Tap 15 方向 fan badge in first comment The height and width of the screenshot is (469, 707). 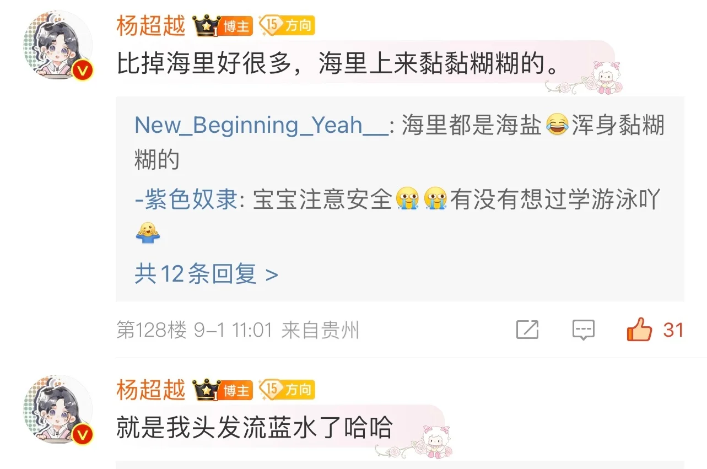click(x=287, y=25)
